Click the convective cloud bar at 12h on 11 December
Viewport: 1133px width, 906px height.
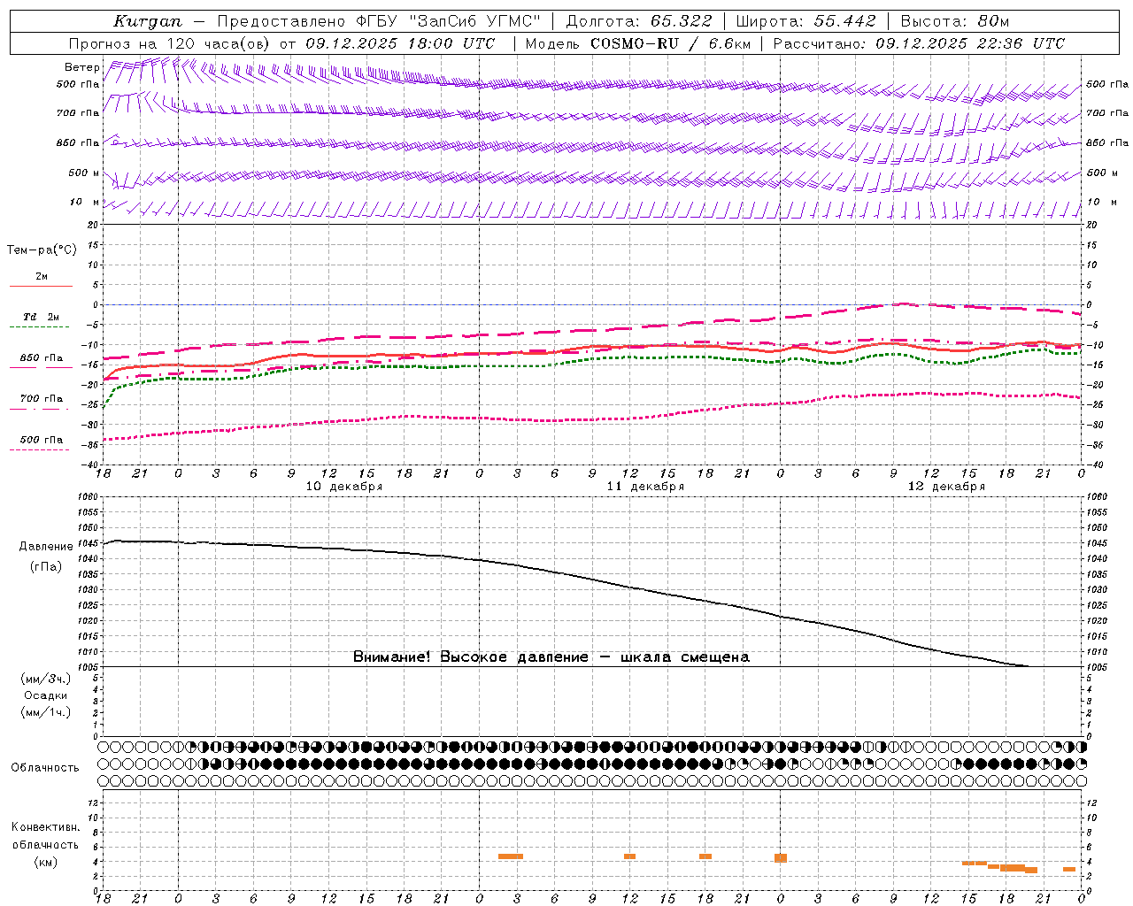point(629,856)
